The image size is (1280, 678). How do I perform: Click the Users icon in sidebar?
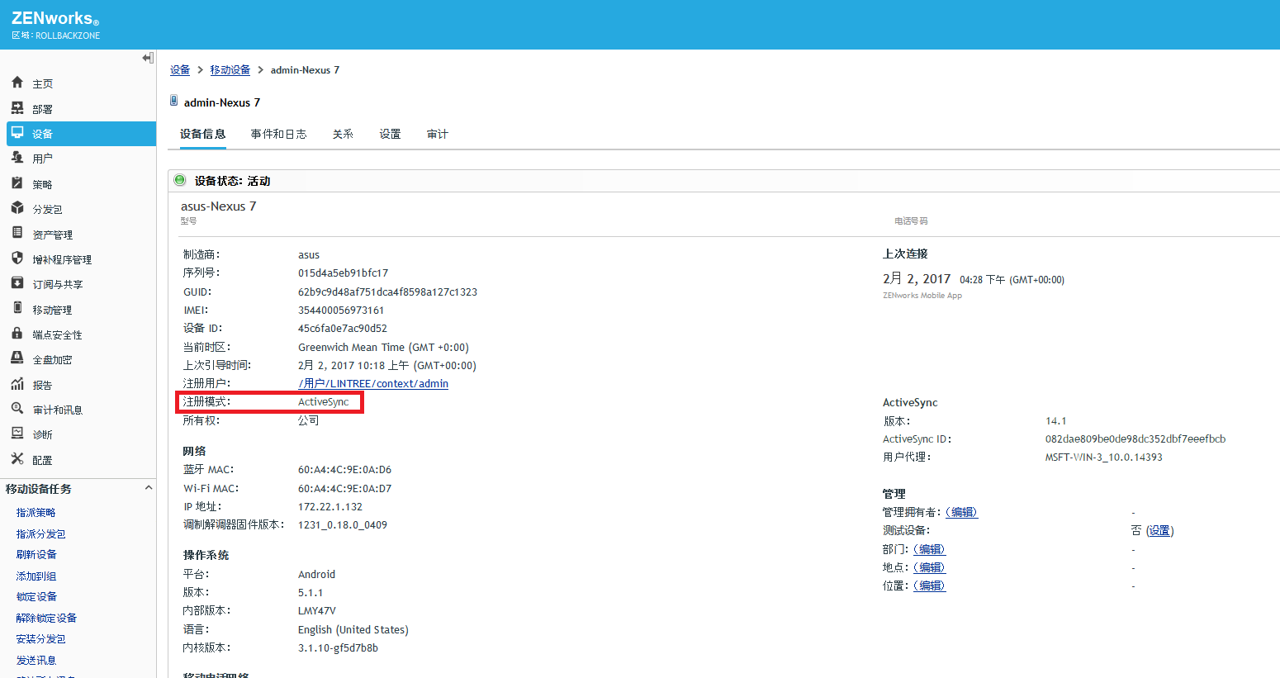click(x=17, y=157)
